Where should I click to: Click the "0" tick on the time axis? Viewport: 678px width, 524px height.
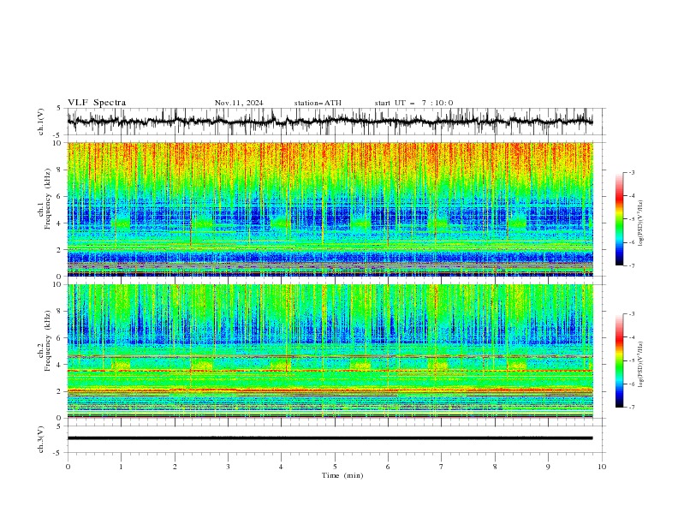pos(68,467)
